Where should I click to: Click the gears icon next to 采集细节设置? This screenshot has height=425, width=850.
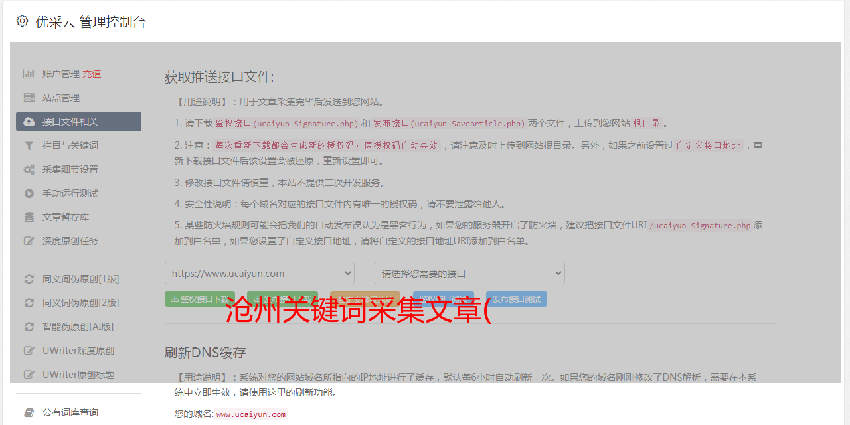(29, 169)
